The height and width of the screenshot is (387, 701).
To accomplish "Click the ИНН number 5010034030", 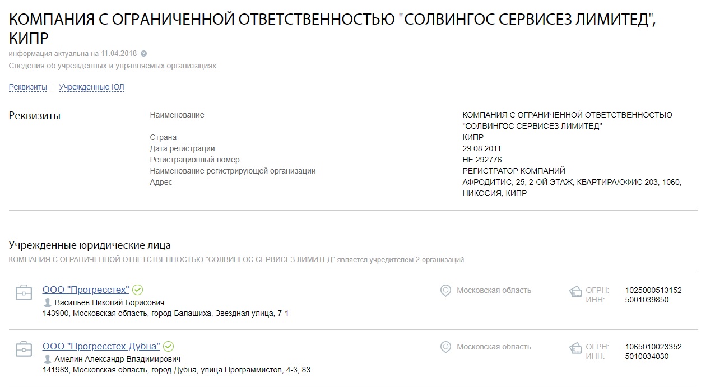I will pos(647,356).
